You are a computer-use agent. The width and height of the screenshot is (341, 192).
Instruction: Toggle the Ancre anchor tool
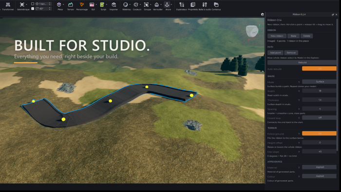167,6
